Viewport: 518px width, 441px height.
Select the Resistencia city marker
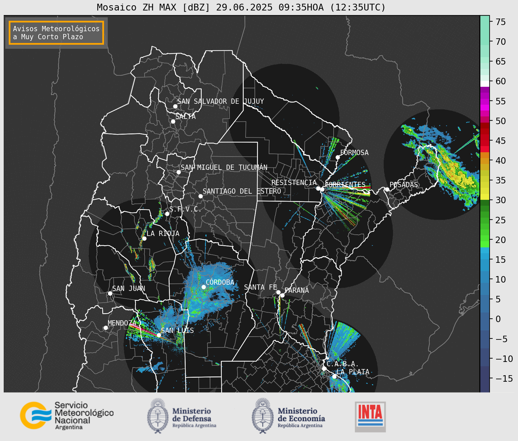click(318, 188)
